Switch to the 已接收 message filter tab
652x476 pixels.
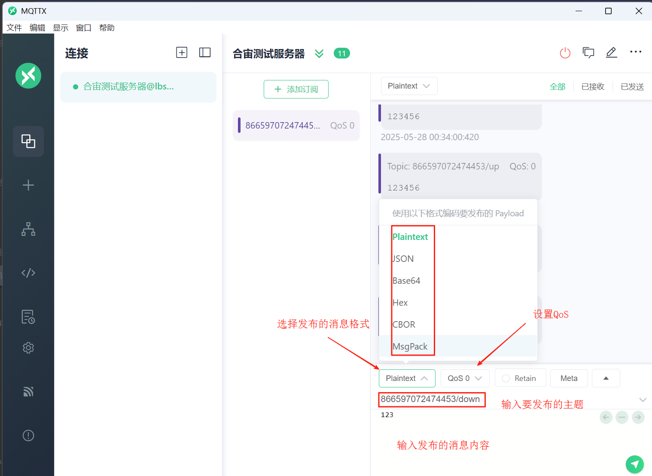(593, 86)
